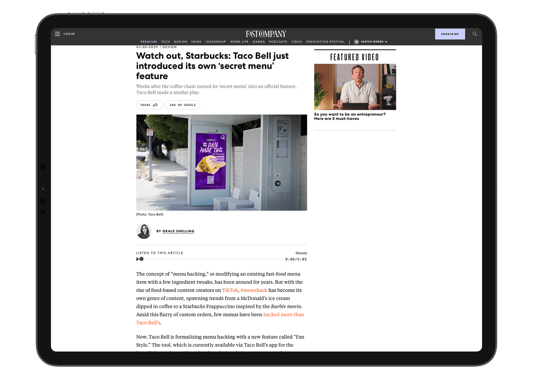Click the Login link
This screenshot has width=534, height=383.
69,34
